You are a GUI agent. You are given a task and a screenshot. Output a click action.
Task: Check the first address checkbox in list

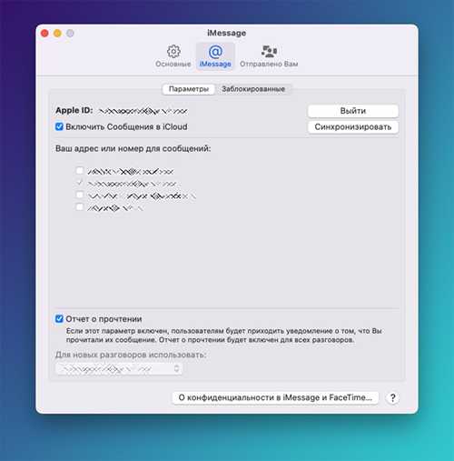(x=79, y=170)
